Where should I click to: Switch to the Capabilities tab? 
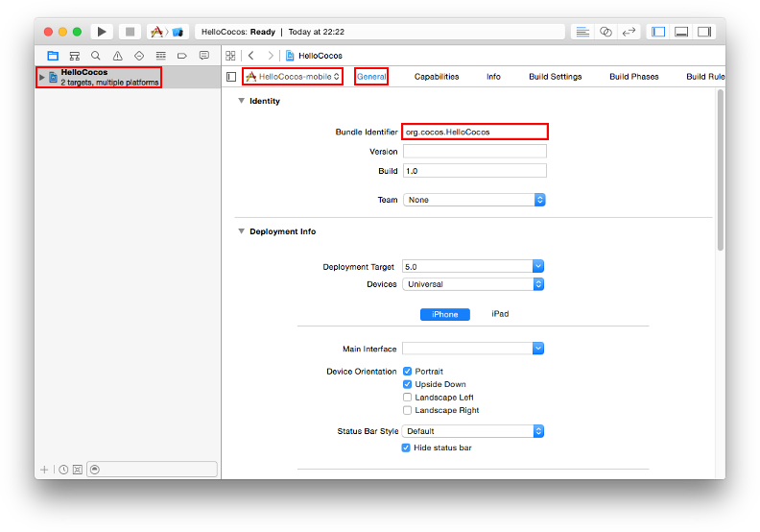coord(437,77)
